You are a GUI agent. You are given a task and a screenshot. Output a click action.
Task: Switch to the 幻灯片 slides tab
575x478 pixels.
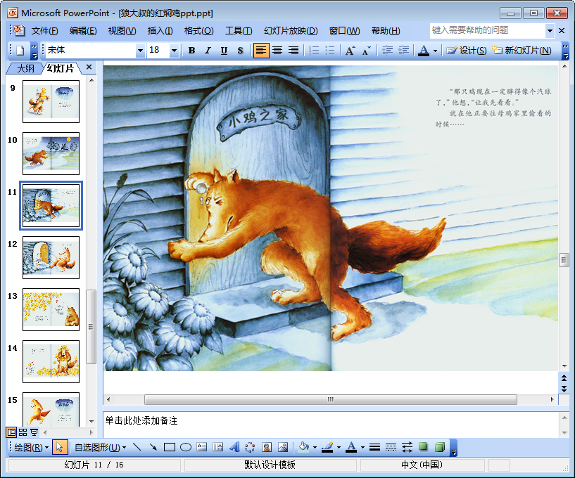tap(61, 68)
